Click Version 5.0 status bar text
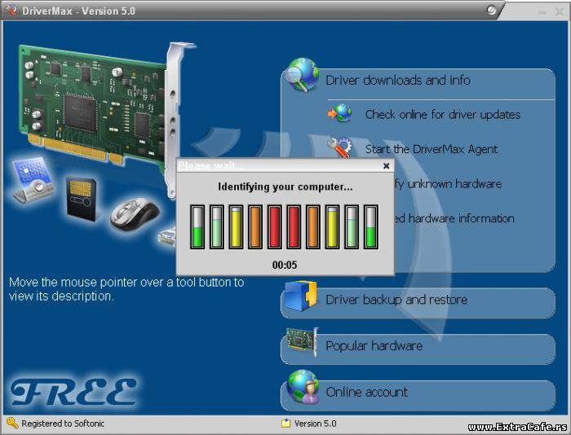Viewport: 571px width, 435px height. (316, 424)
